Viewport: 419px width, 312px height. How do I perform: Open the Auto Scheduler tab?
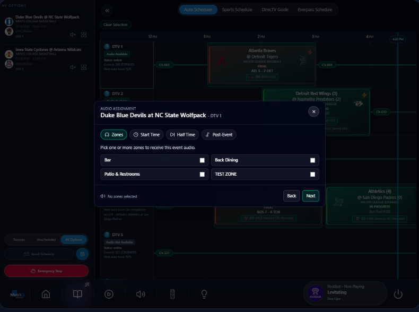(198, 10)
